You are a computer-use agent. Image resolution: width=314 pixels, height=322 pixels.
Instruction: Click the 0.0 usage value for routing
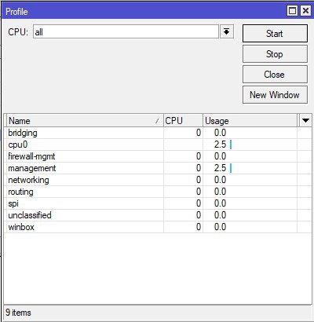click(x=220, y=192)
